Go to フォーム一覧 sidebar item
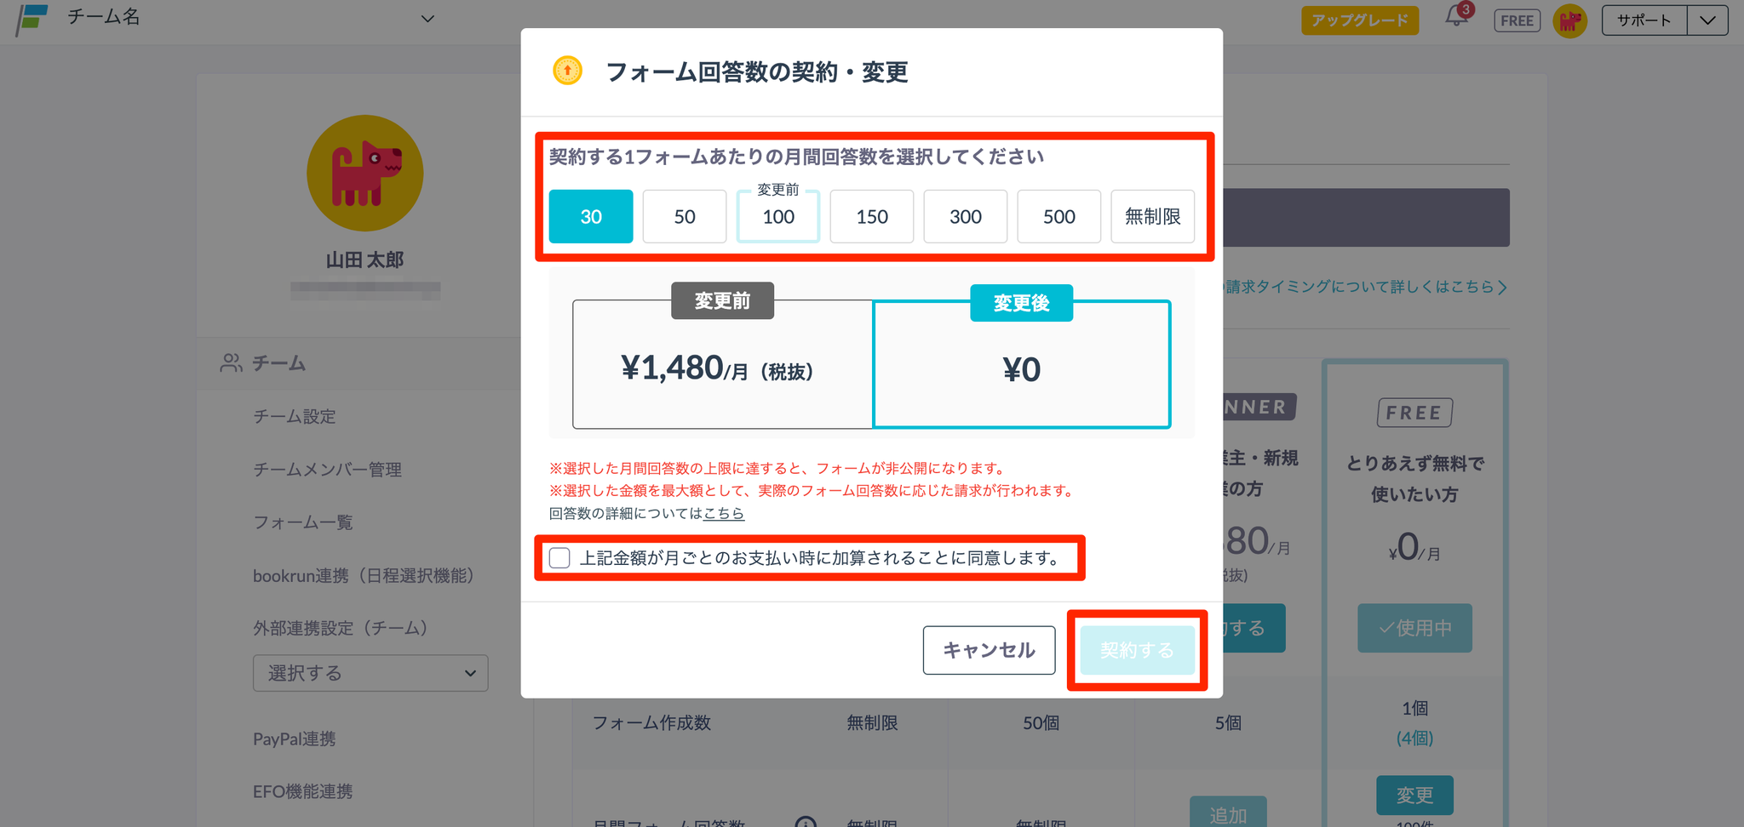This screenshot has width=1744, height=827. tap(303, 522)
